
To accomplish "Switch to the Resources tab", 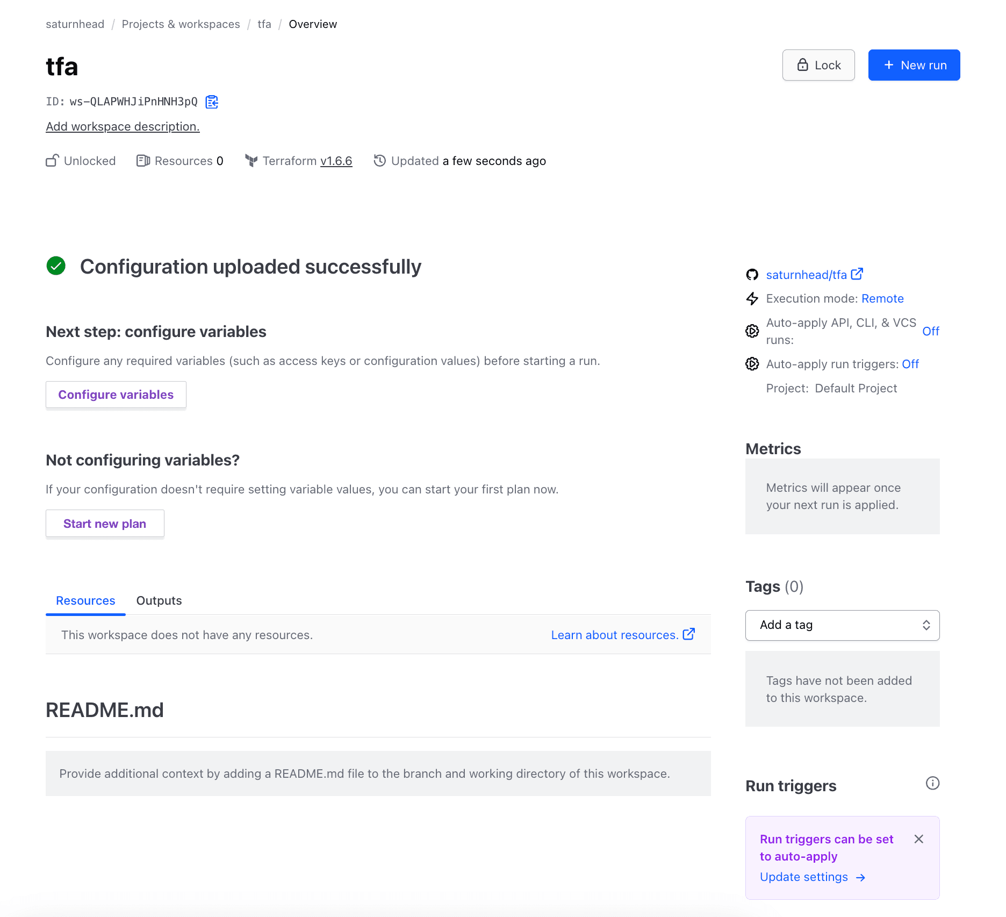I will click(x=85, y=600).
